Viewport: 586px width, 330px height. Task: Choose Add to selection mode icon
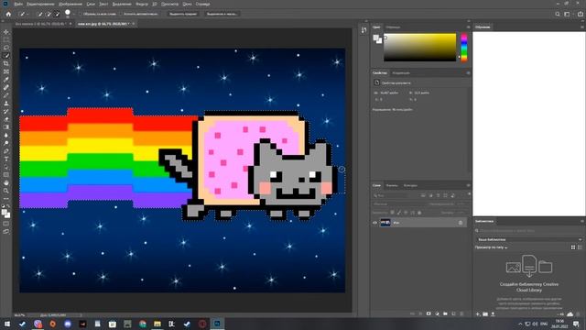tap(49, 14)
